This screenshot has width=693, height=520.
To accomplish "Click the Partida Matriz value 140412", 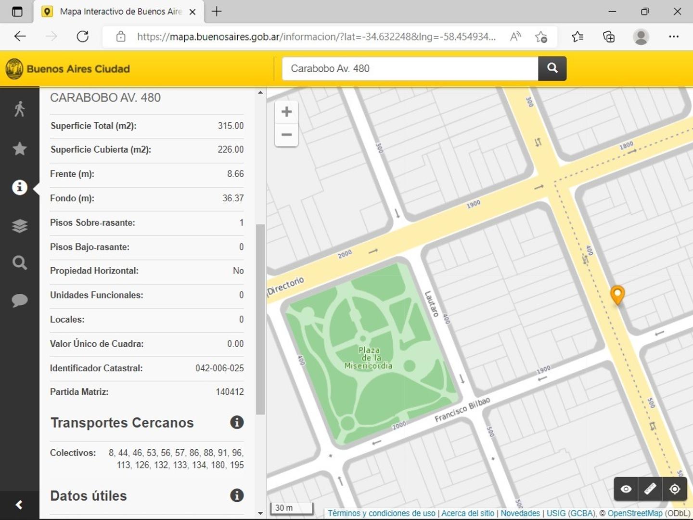I will click(230, 392).
